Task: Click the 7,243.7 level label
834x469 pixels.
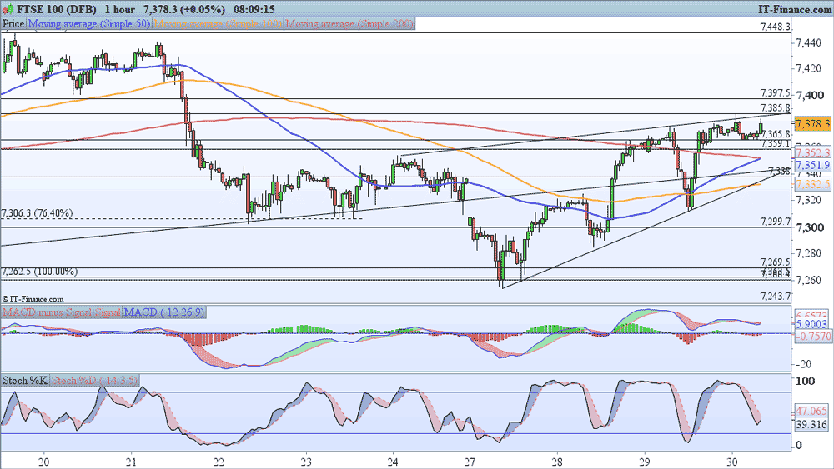Action: 775,297
